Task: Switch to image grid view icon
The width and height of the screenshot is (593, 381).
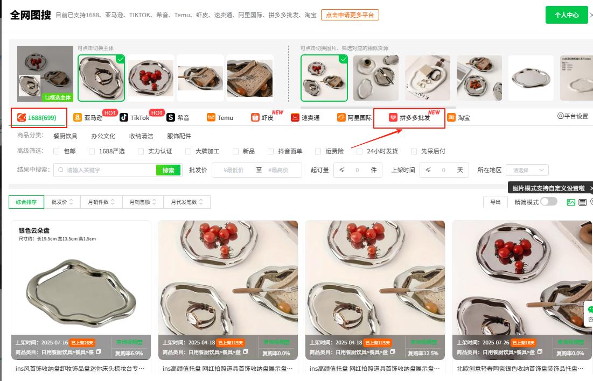Action: pos(571,202)
